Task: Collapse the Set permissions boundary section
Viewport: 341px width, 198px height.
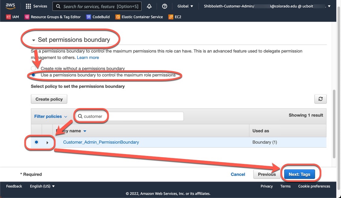Action: [34, 40]
